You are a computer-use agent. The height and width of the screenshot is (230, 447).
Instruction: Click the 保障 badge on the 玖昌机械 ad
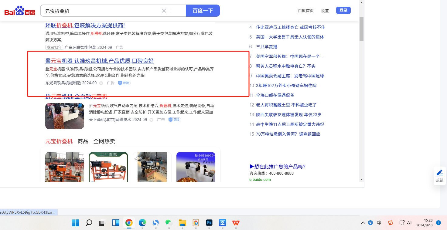pos(124,83)
